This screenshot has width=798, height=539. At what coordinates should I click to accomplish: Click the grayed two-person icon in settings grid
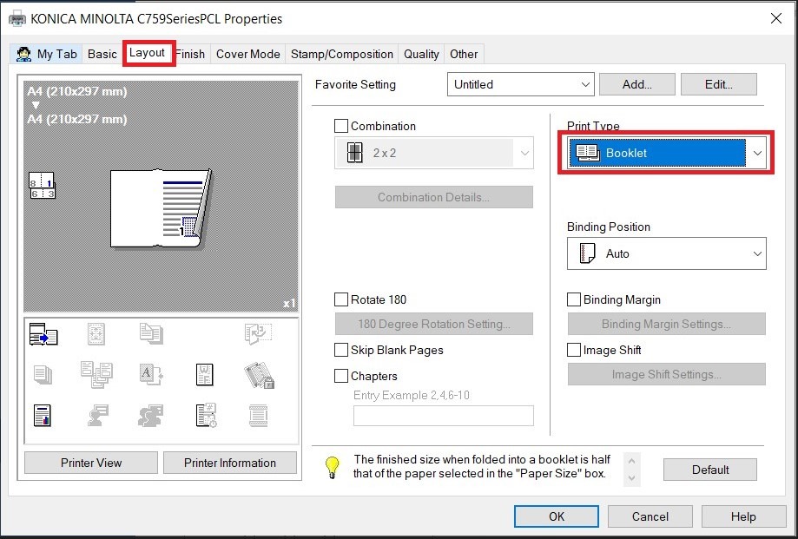tap(150, 416)
